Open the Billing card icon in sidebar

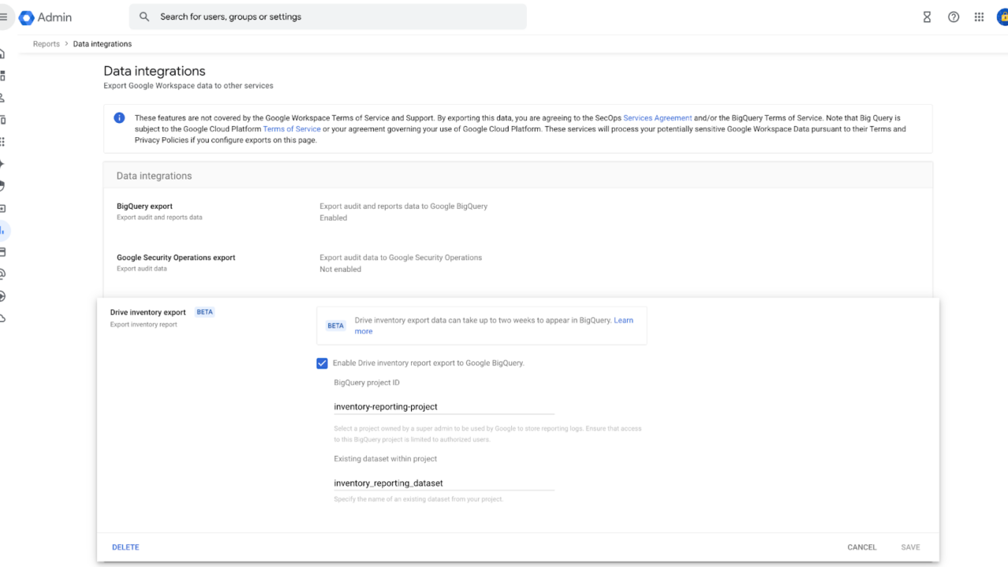[x=2, y=252]
